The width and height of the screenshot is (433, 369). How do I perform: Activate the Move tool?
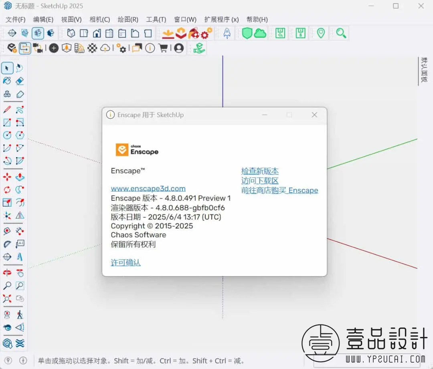point(7,177)
